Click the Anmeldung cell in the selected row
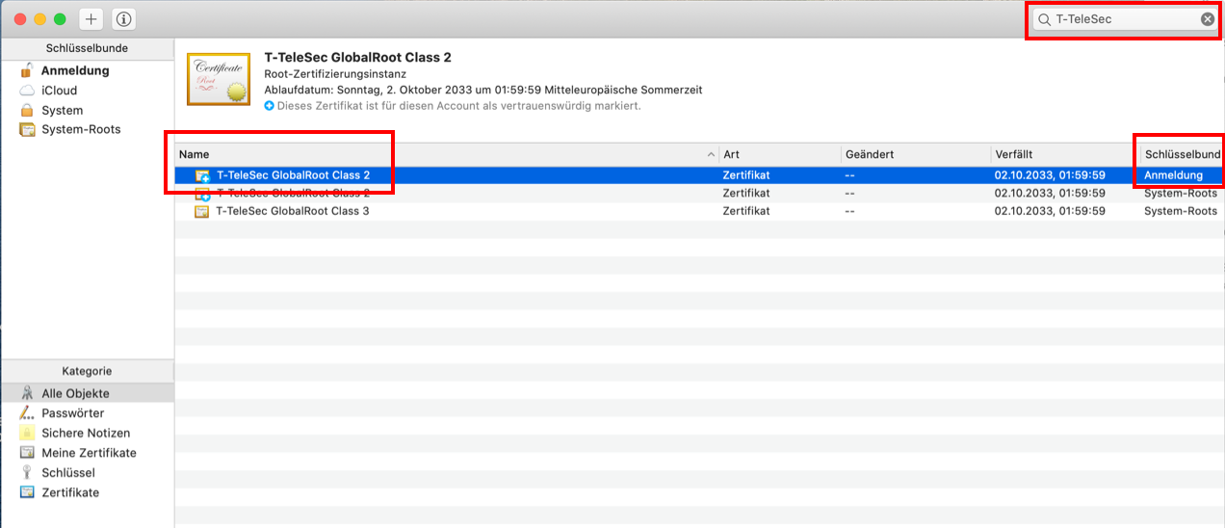 (x=1173, y=175)
